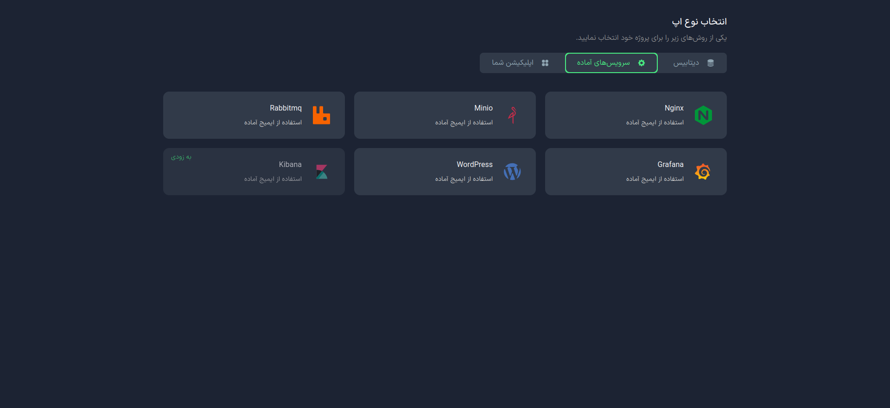Switch to the دیتابیس tab

pos(692,63)
